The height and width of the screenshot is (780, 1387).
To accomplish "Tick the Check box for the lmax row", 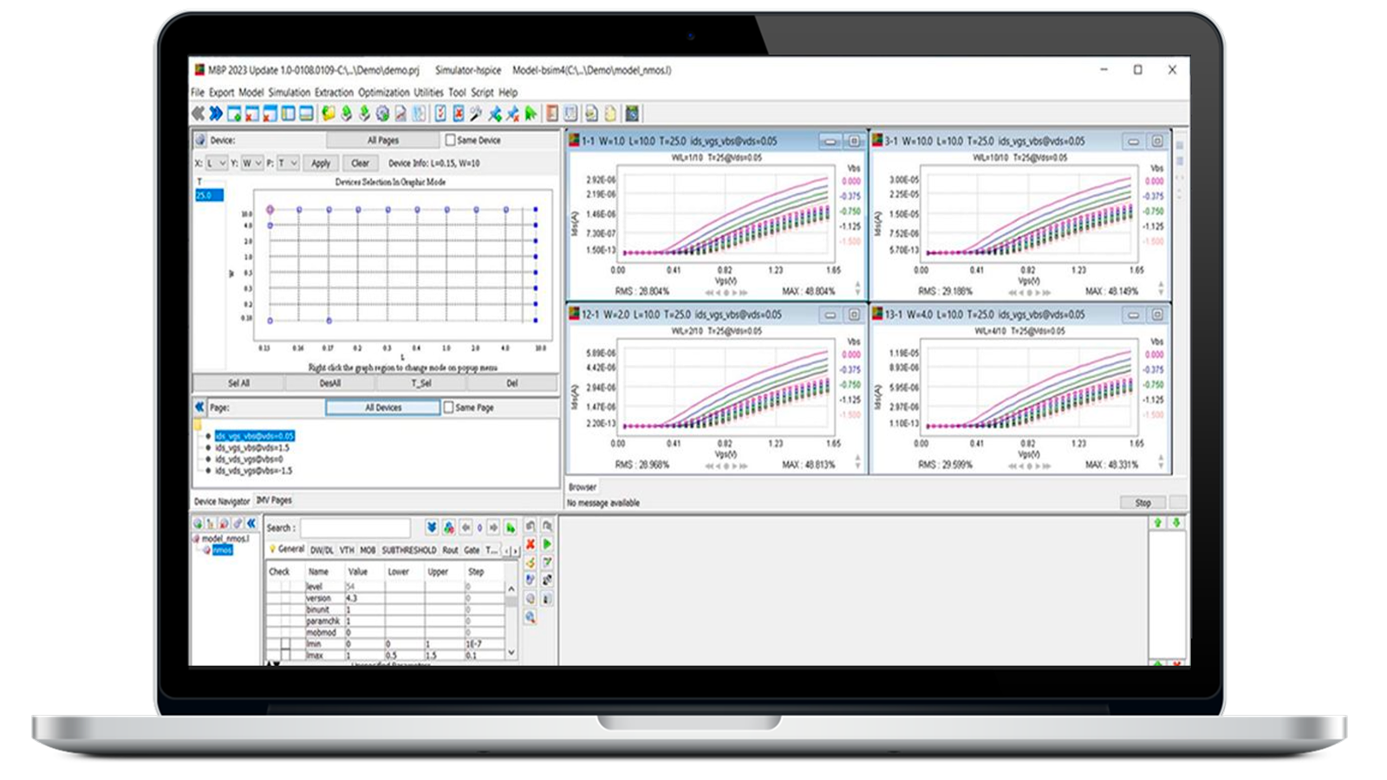I will coord(285,655).
